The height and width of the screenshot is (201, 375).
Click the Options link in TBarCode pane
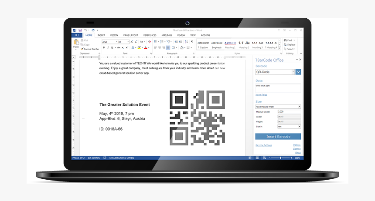coord(297,145)
